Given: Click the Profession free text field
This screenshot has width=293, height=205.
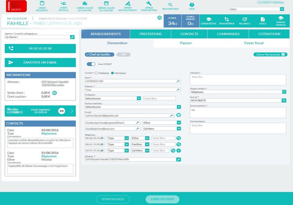Looking at the screenshot, I should click(x=160, y=98).
